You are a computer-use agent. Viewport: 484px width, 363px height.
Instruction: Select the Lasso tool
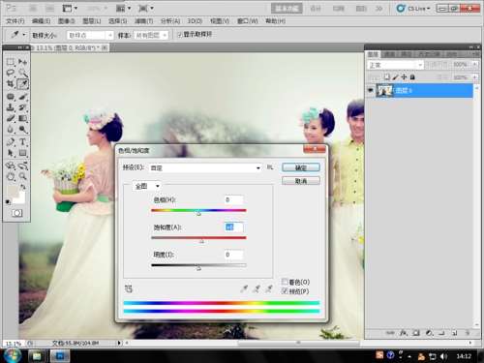(11, 73)
